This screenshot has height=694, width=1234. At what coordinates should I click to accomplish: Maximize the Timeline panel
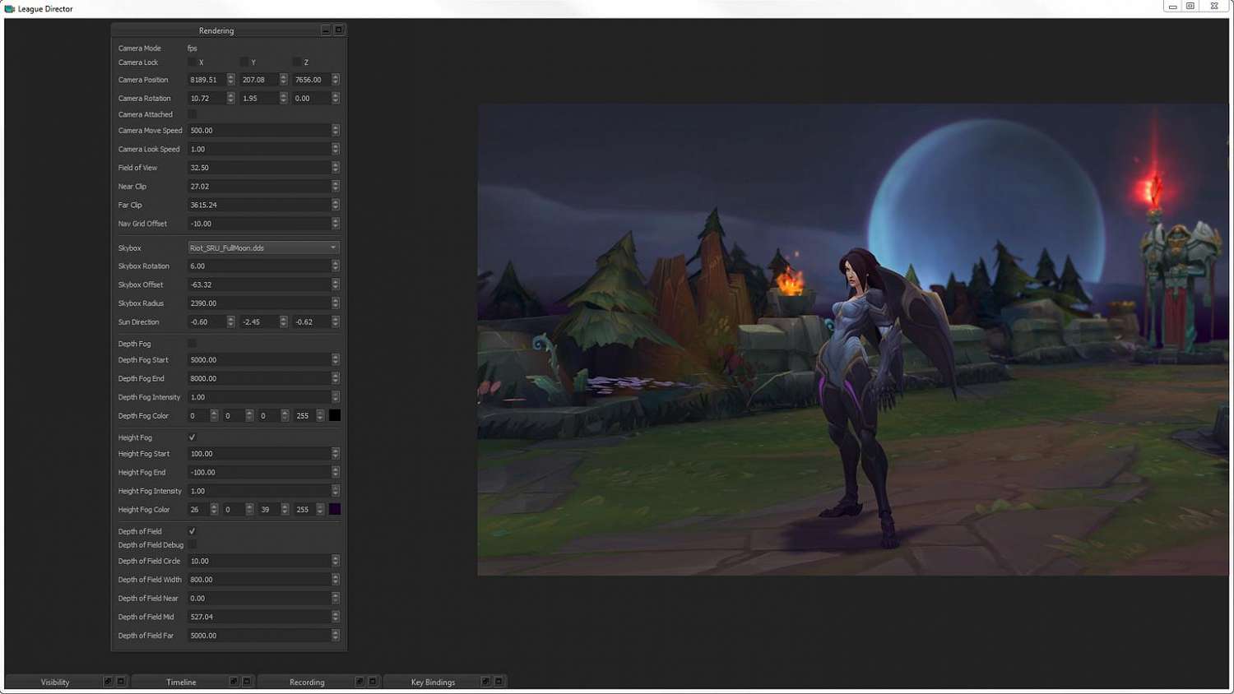(x=246, y=682)
